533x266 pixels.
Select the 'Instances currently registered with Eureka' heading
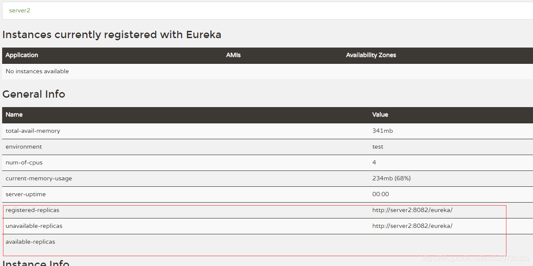112,35
